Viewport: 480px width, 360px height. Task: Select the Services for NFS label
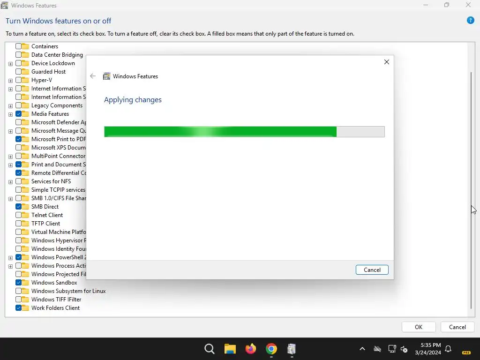pyautogui.click(x=51, y=181)
